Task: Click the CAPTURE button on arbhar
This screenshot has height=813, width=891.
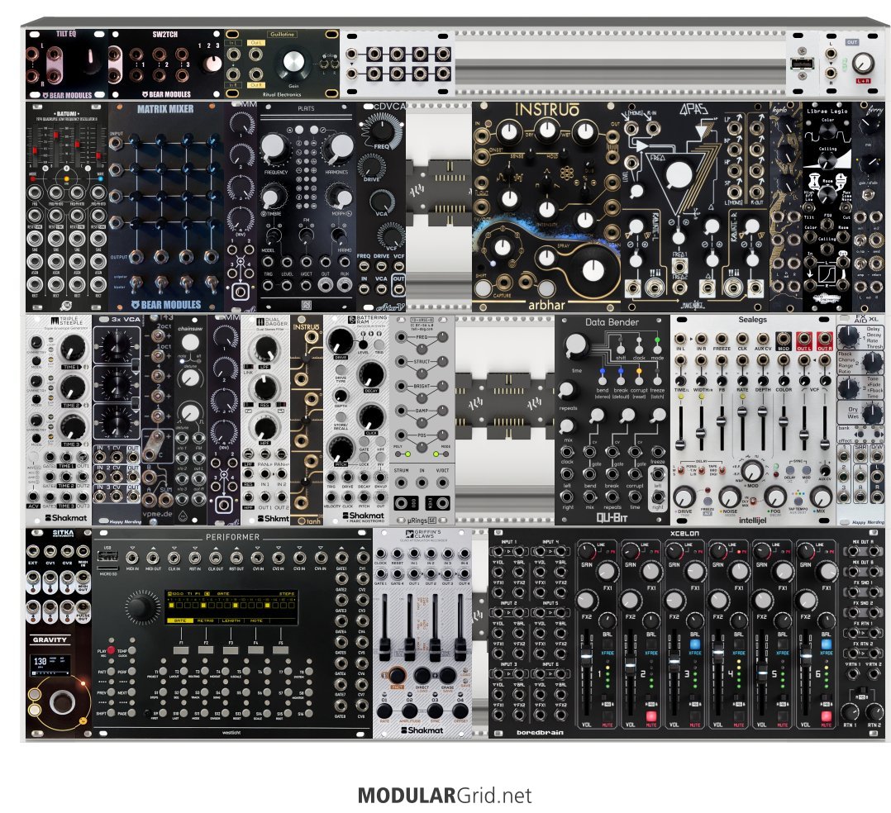Action: coord(484,287)
